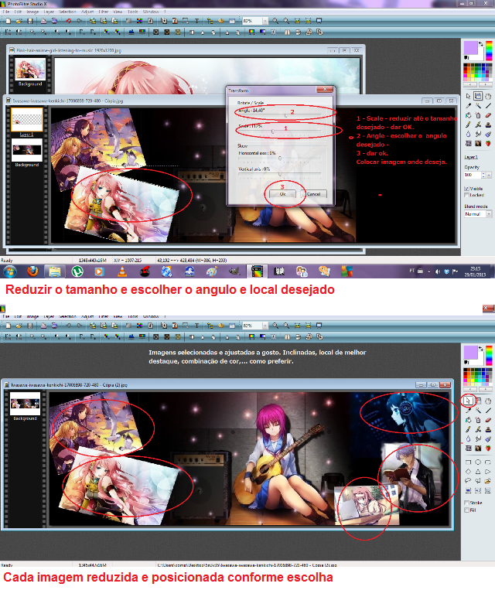Open the Load shape folder icon

(x=488, y=481)
